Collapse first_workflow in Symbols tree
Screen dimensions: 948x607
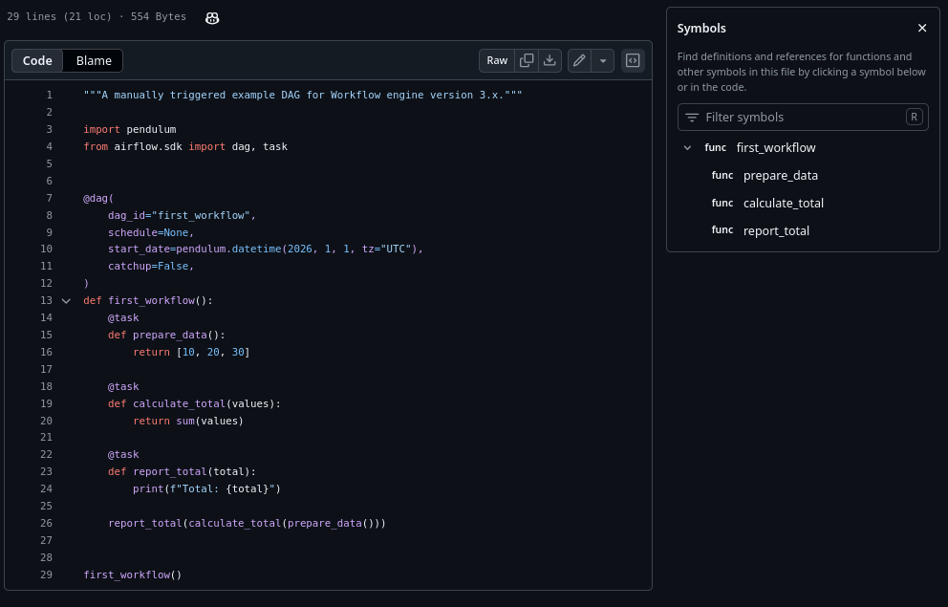[x=687, y=147]
